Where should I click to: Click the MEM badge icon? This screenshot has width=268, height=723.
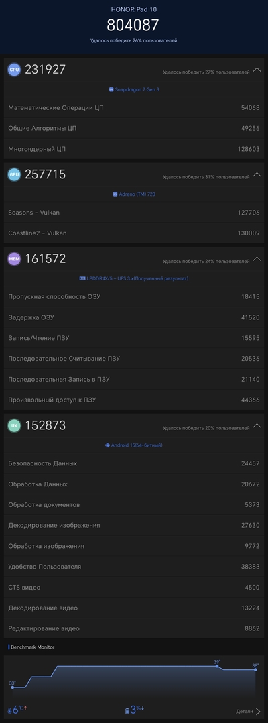click(x=14, y=259)
